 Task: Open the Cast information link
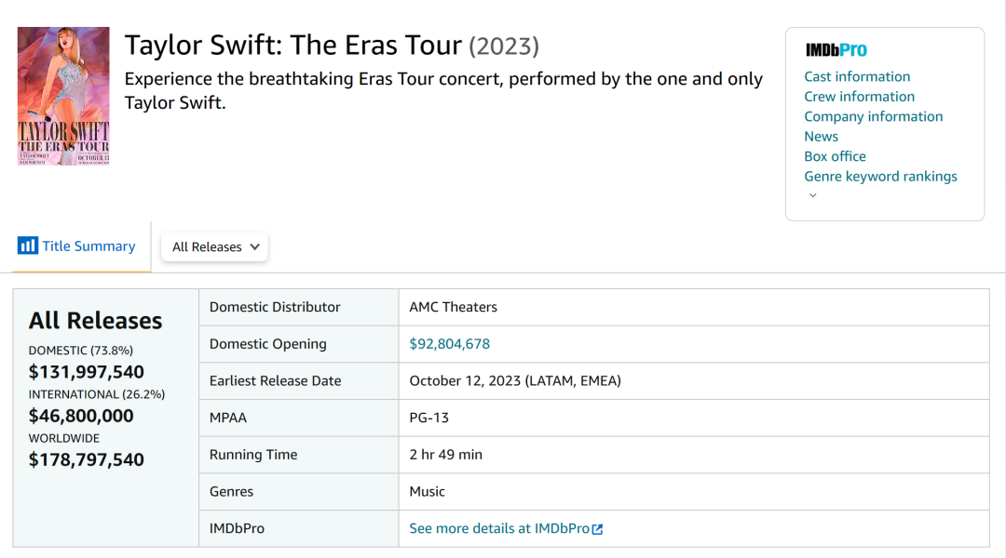coord(857,76)
